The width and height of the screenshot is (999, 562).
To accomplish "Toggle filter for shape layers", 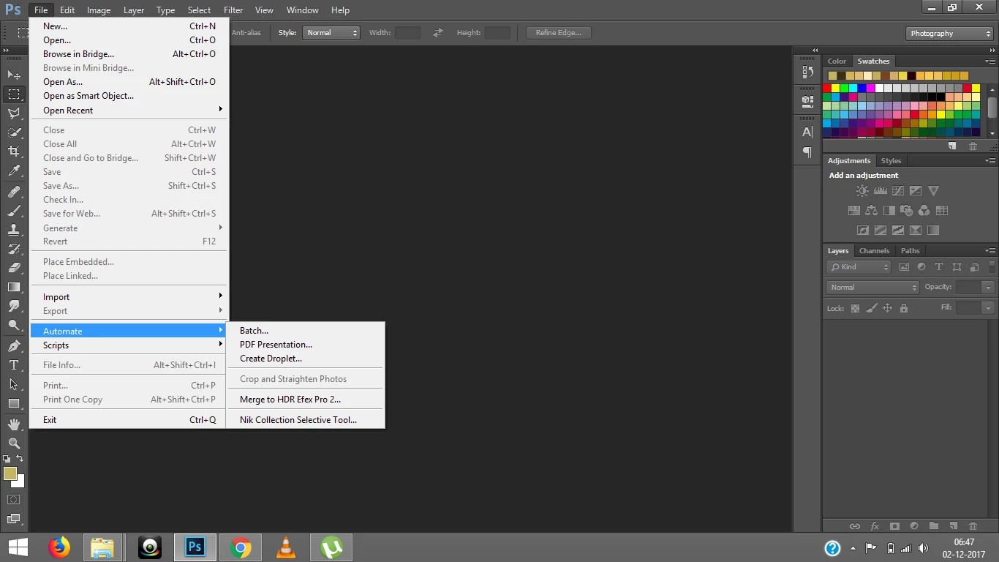I will [957, 267].
